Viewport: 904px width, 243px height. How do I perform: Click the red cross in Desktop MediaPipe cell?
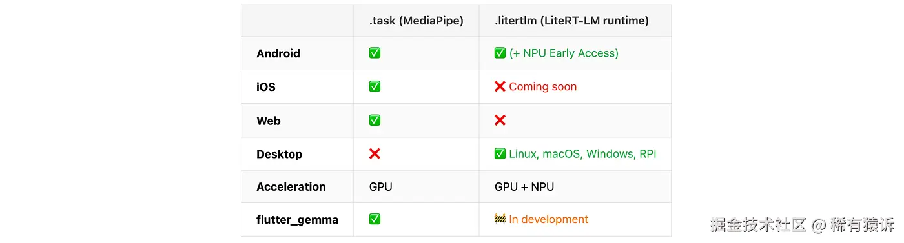coord(375,153)
